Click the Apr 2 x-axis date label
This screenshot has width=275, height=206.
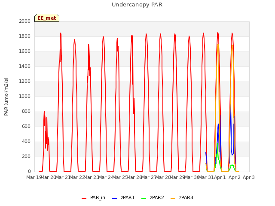(x=235, y=177)
